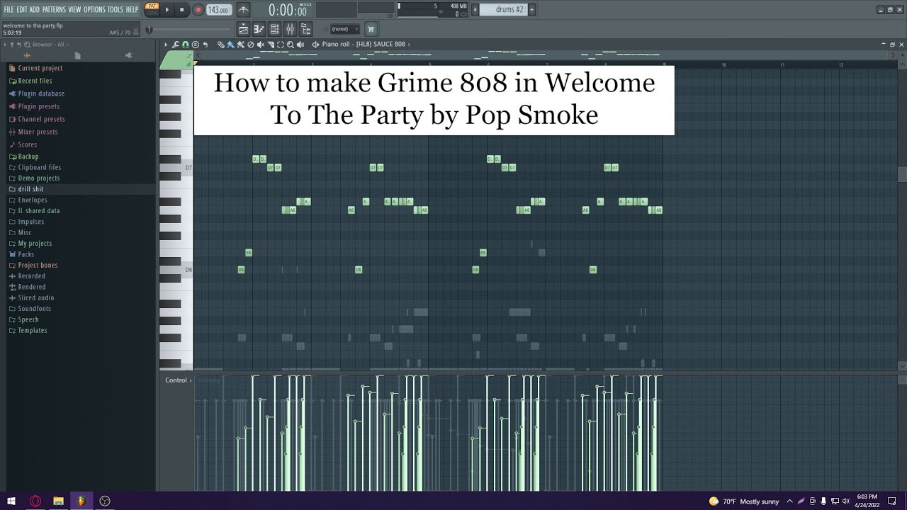Open the (none) plugin picker dropdown
Screen dimensions: 907x510
[345, 29]
